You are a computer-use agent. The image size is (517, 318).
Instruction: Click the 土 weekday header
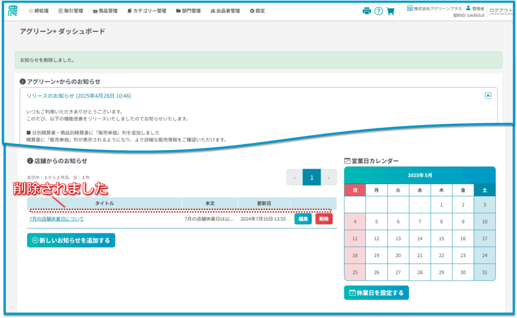pos(485,190)
